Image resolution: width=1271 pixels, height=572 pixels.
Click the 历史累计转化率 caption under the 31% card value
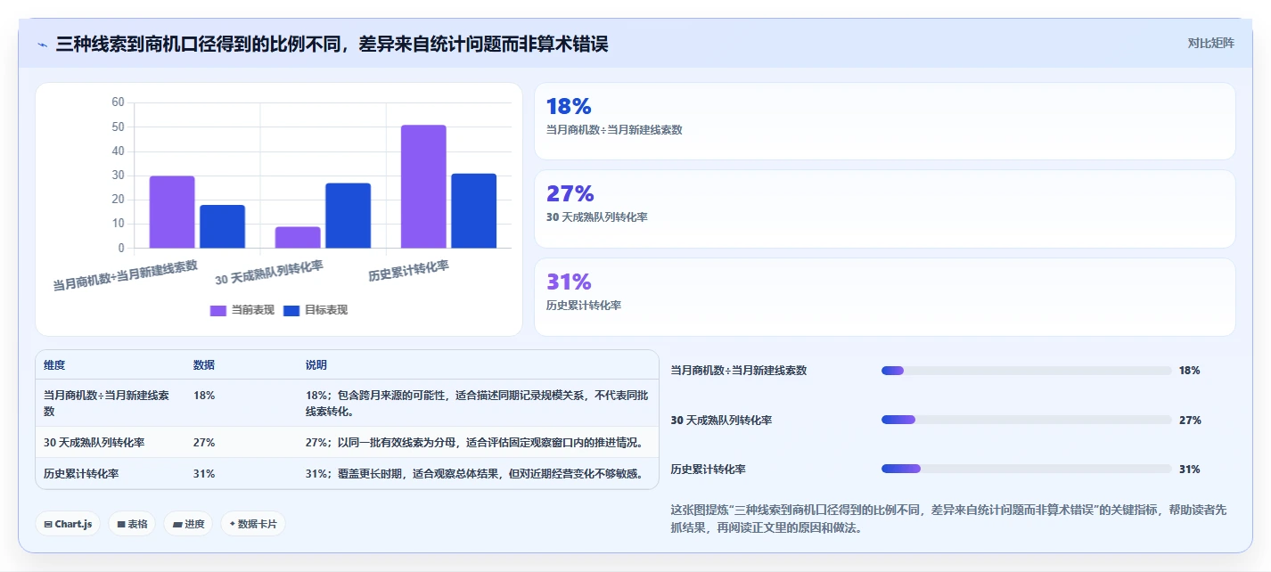(584, 305)
